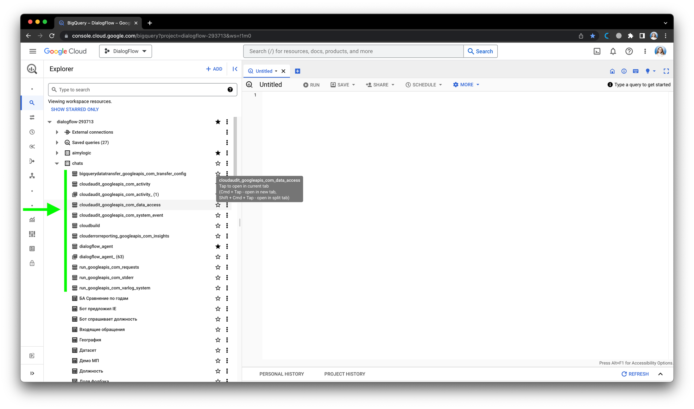Focus the Explorer search field

(142, 90)
